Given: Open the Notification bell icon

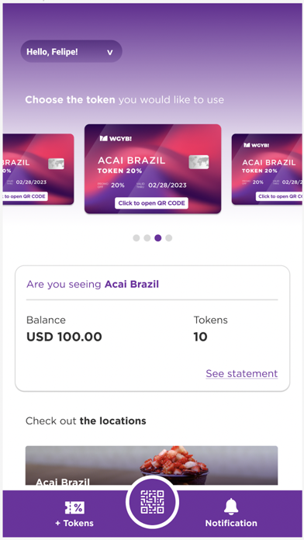Looking at the screenshot, I should click(x=231, y=506).
